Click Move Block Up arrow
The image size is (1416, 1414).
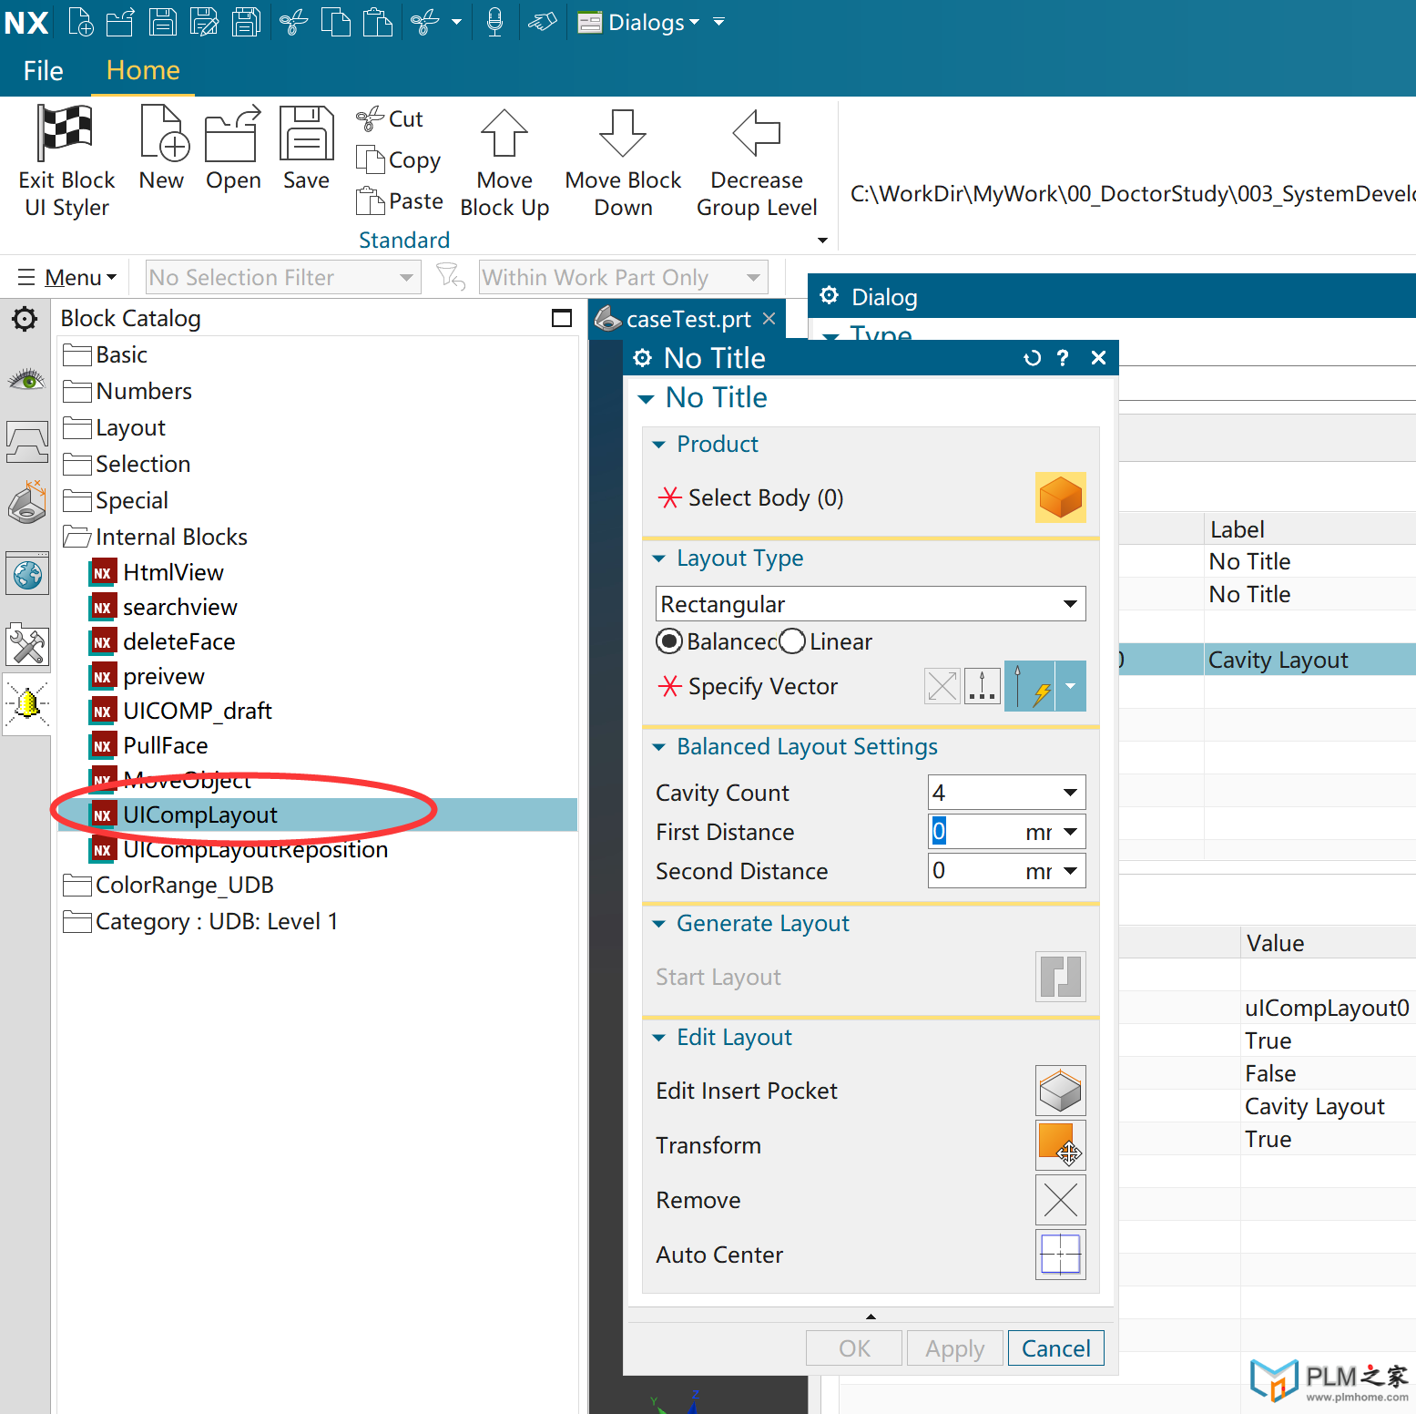pos(504,133)
